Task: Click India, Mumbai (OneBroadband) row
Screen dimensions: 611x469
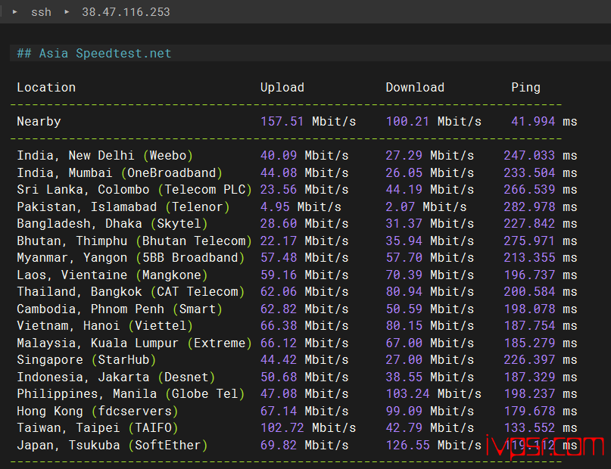Action: [297, 172]
